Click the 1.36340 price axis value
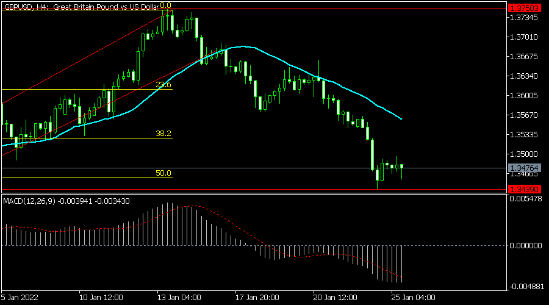The image size is (549, 305). point(524,76)
